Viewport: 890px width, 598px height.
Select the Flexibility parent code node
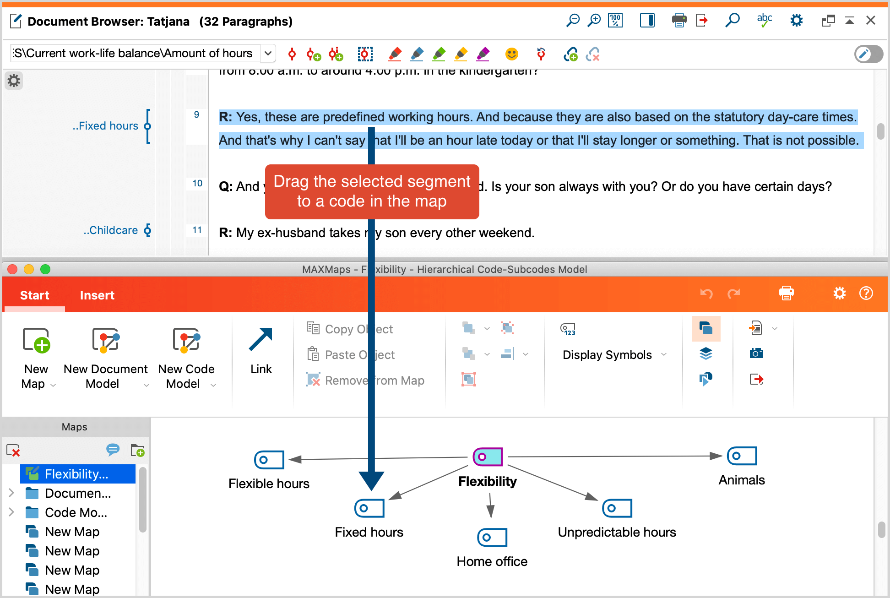tap(488, 457)
